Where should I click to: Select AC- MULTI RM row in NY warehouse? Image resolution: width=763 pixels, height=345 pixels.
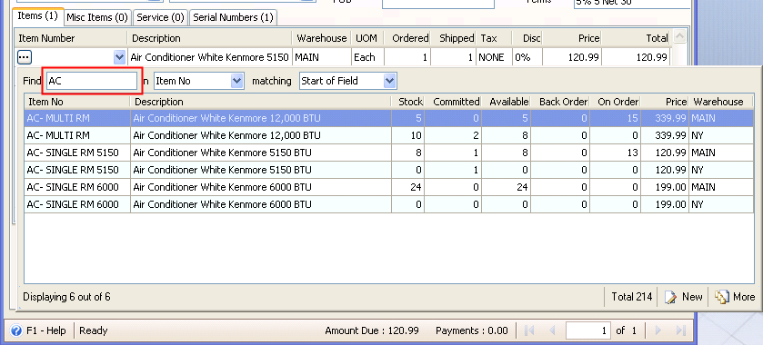point(389,135)
